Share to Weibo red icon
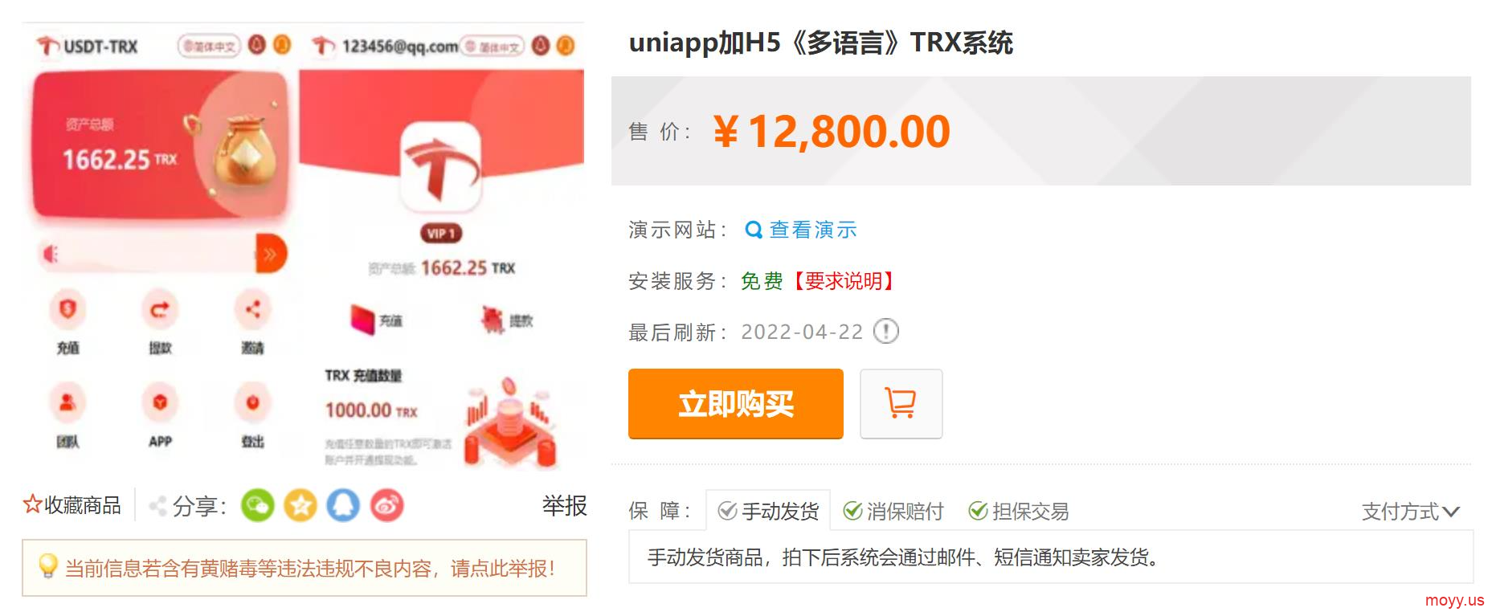Viewport: 1492px width, 612px height. [386, 505]
